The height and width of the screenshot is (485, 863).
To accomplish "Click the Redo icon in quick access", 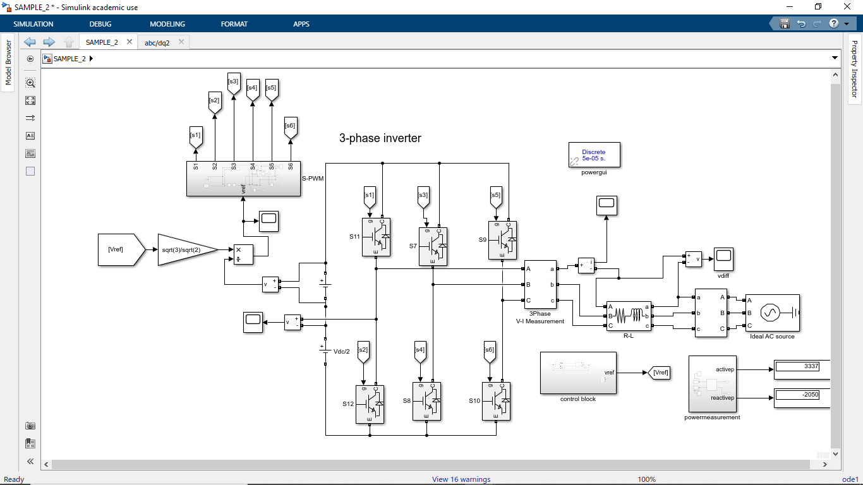I will (818, 23).
